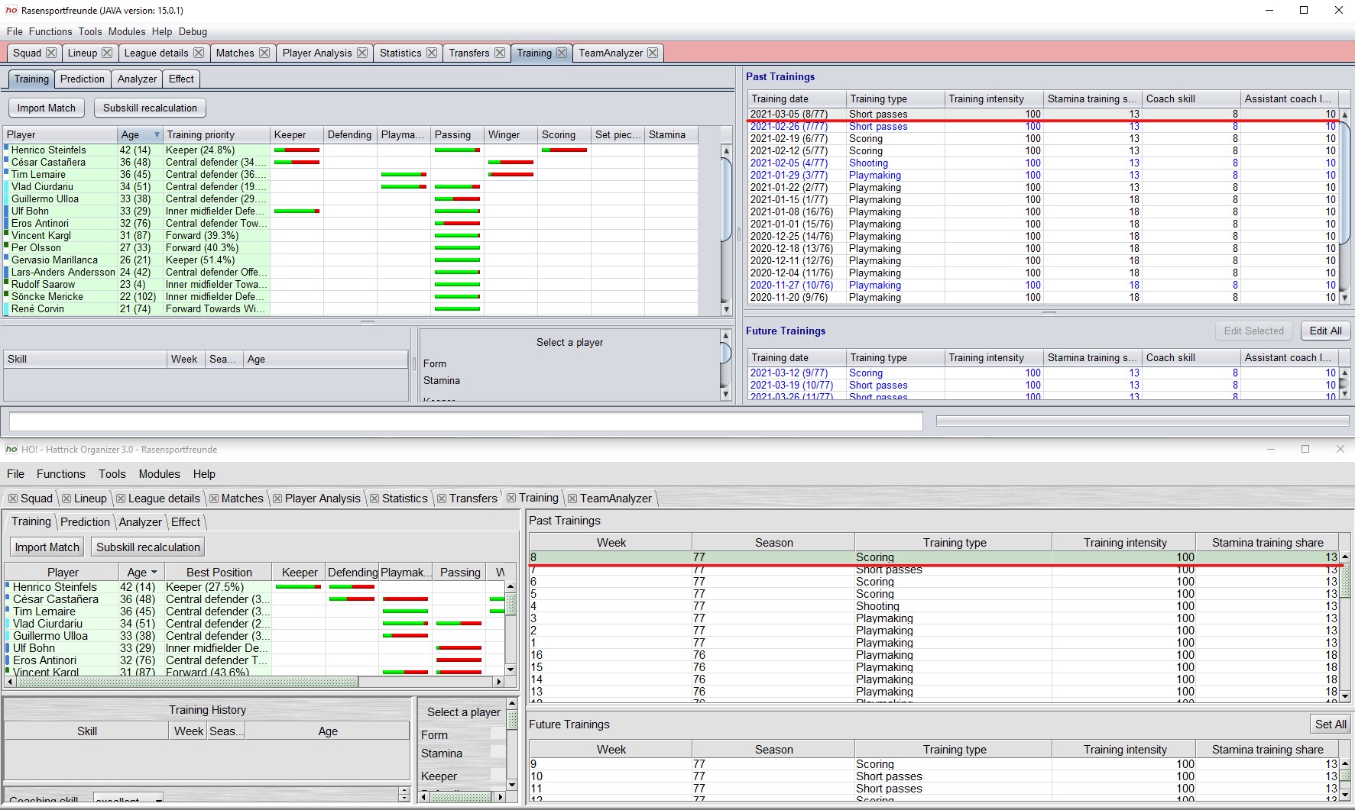Click the Set All button

[1331, 724]
